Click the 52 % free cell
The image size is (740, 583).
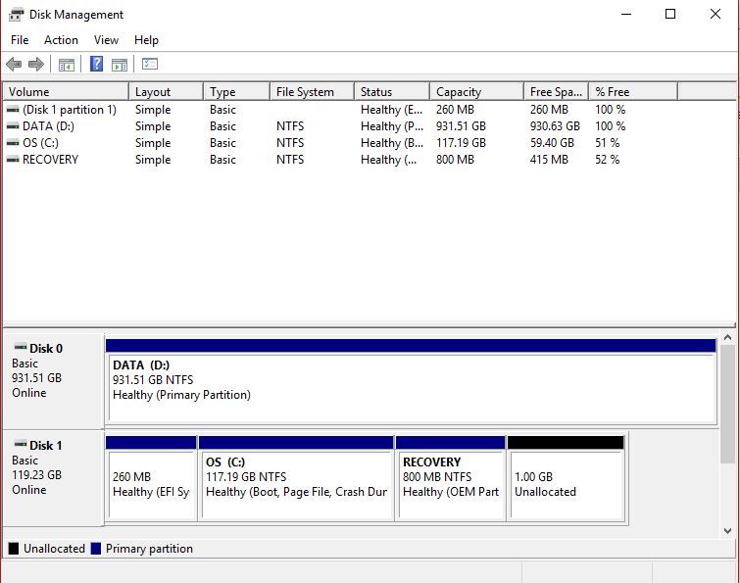[607, 160]
